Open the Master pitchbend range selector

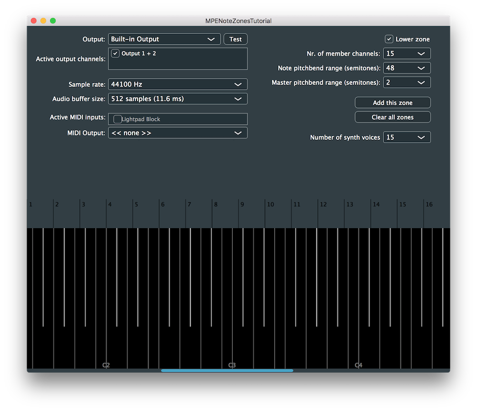point(406,82)
